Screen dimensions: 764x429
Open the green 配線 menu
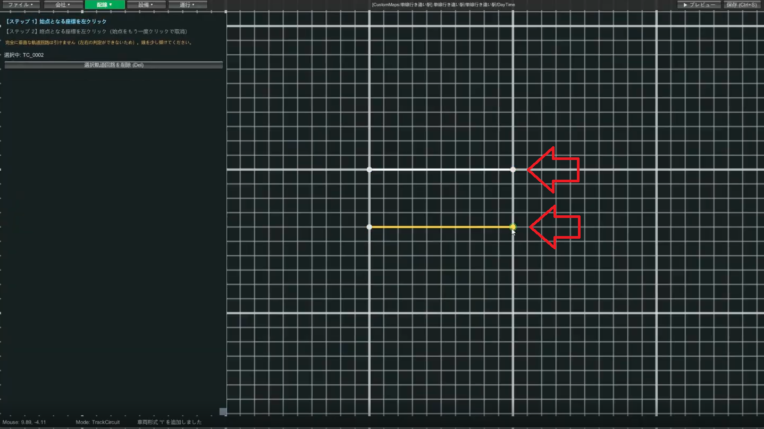pyautogui.click(x=105, y=5)
